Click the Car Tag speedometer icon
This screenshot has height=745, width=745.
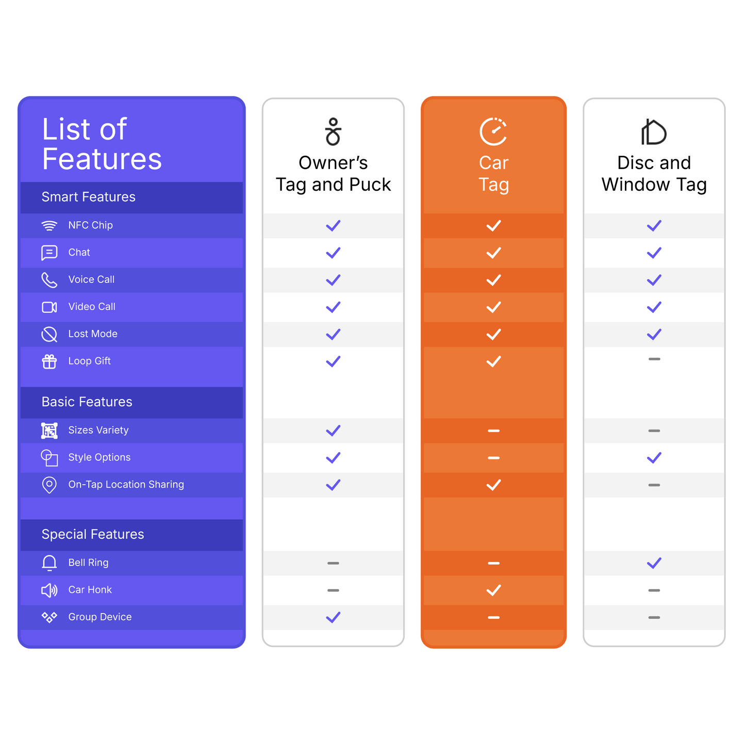493,132
